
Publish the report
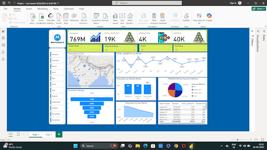(x=186, y=18)
